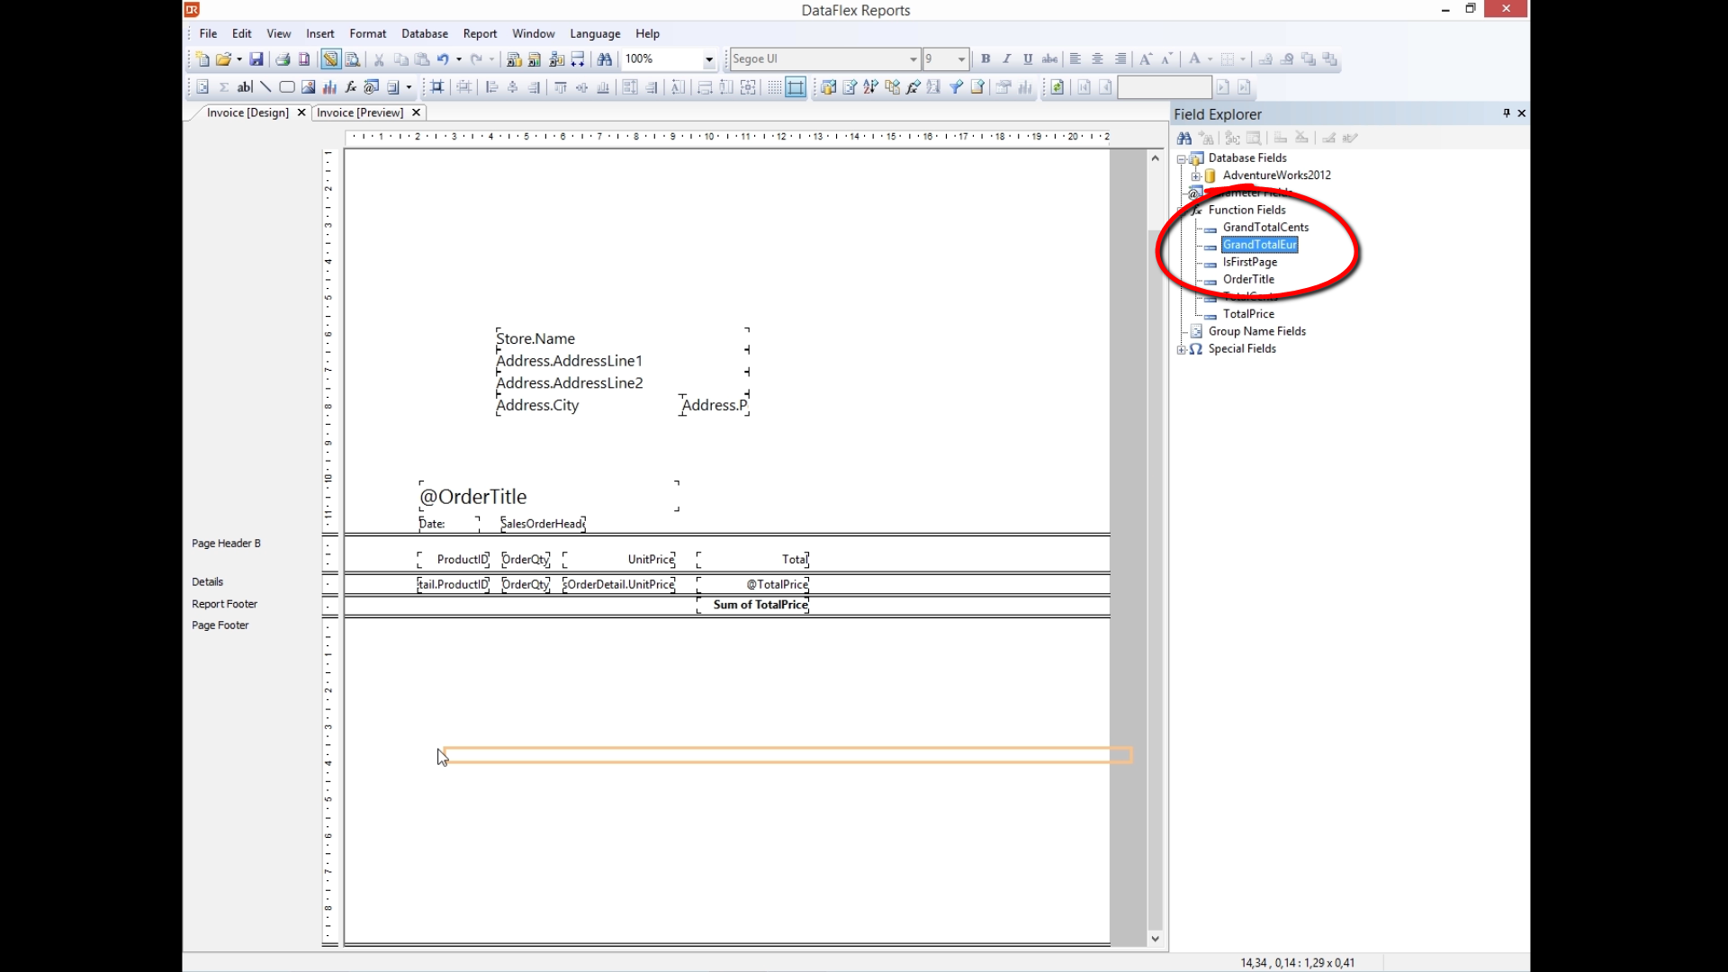
Task: Select the Group Name Fields node
Action: 1256,331
